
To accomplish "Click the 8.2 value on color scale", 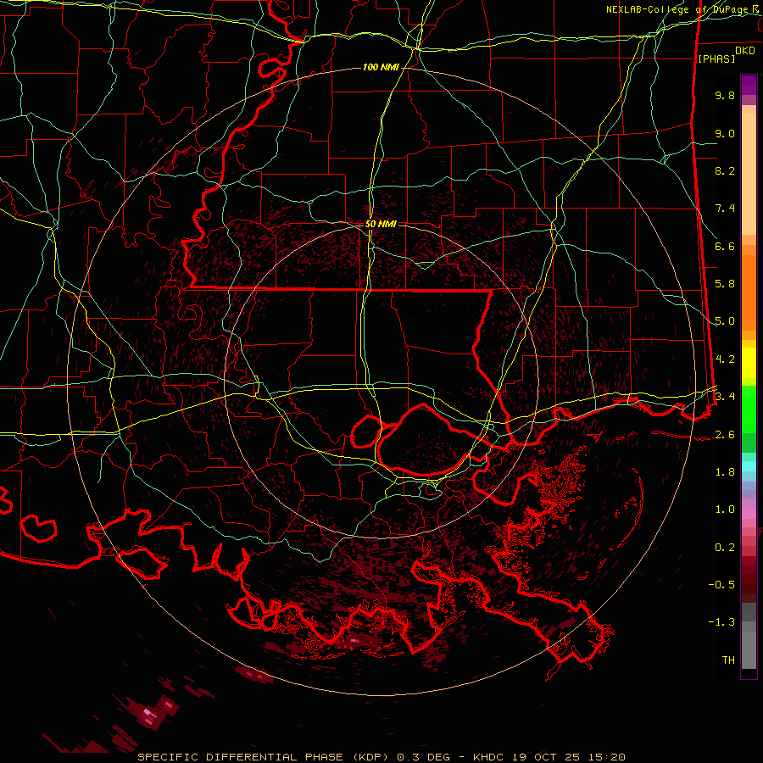I will pos(725,170).
